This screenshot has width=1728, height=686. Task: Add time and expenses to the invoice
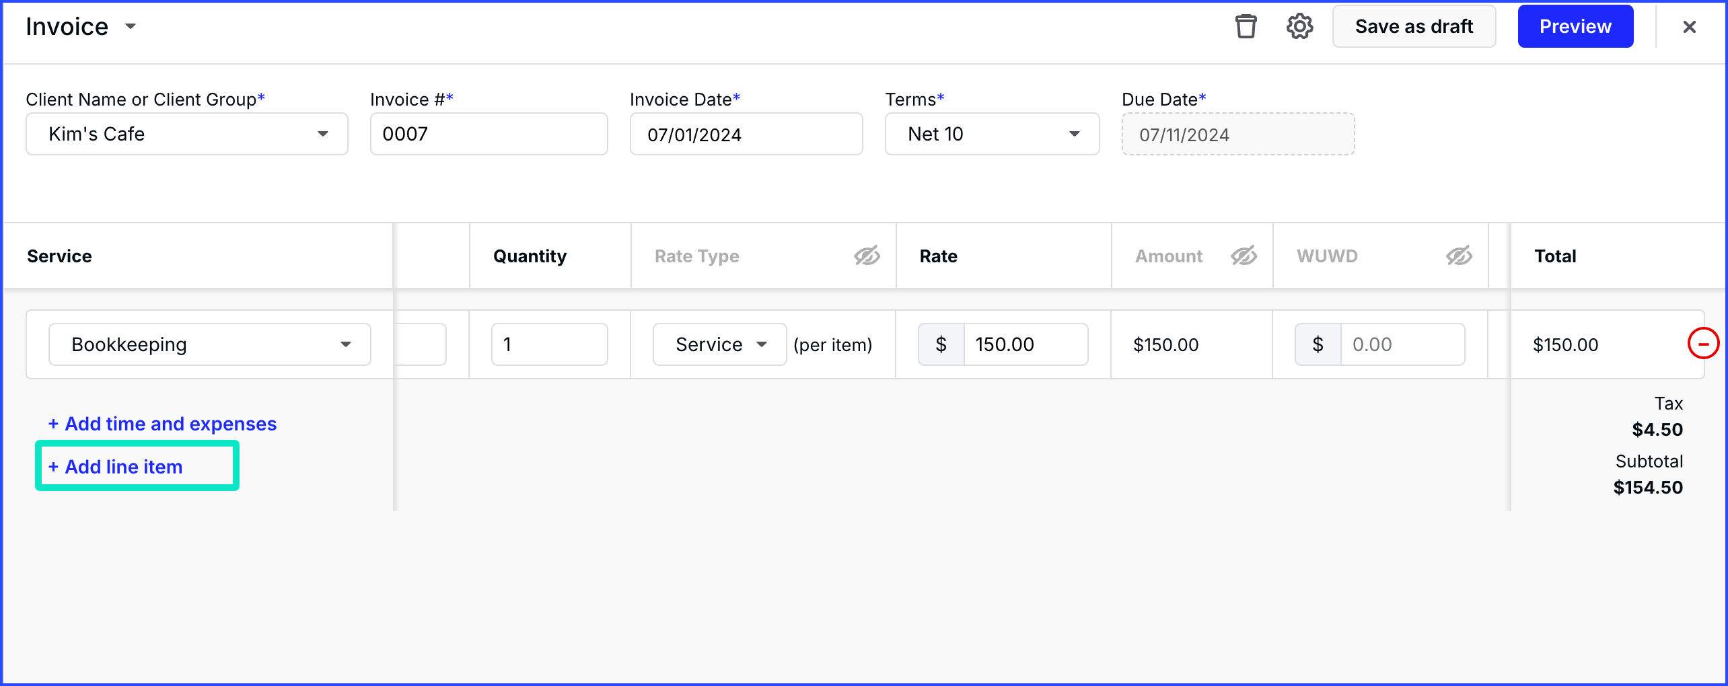[x=161, y=424]
